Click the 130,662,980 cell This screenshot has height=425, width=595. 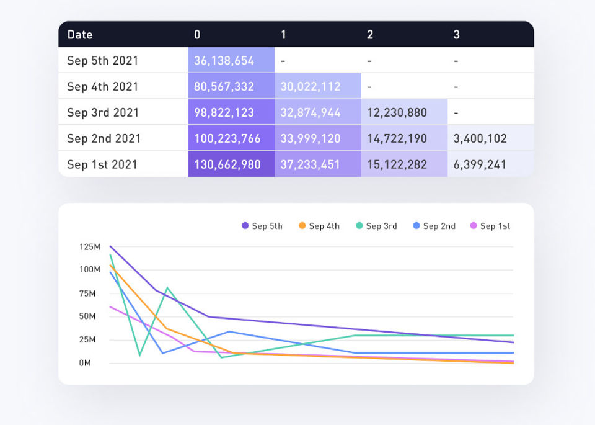pos(231,165)
